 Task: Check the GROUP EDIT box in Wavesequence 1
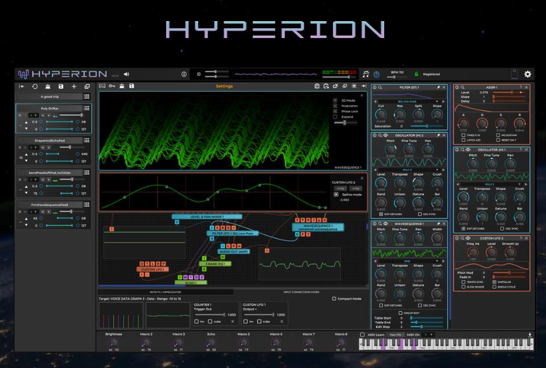[400, 313]
